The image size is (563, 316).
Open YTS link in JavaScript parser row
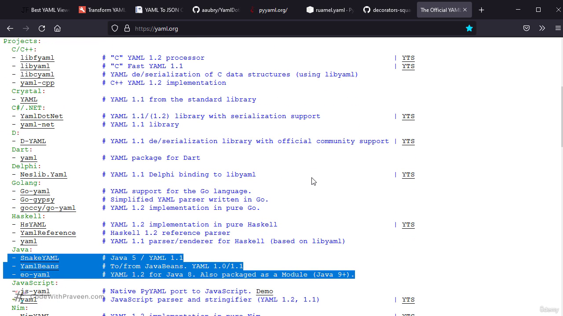pyautogui.click(x=408, y=300)
